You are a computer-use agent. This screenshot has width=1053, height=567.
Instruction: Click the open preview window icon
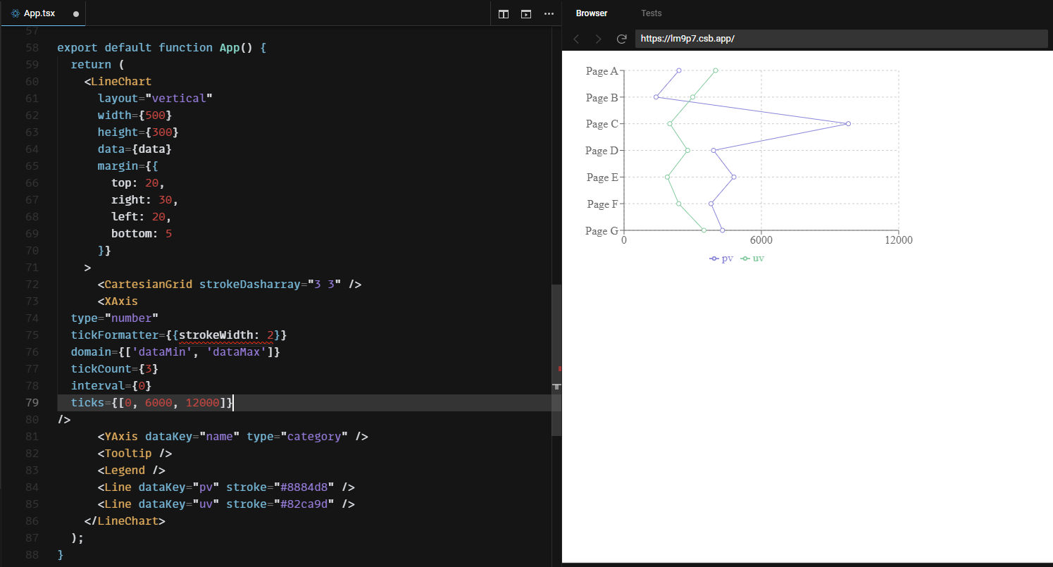click(525, 13)
